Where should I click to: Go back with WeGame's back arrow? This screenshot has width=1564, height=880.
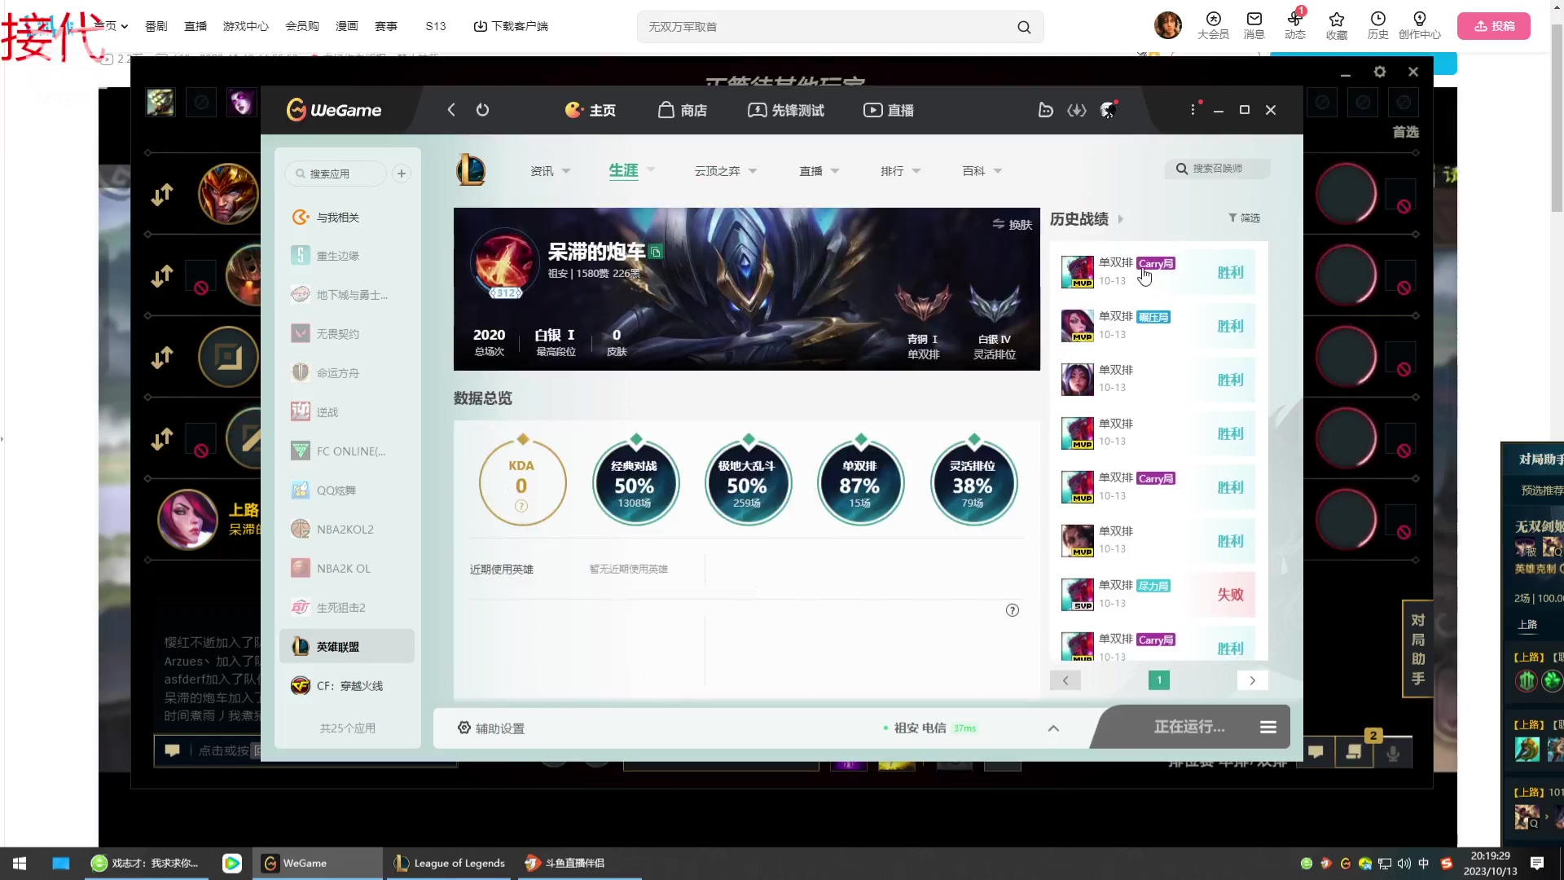(451, 110)
